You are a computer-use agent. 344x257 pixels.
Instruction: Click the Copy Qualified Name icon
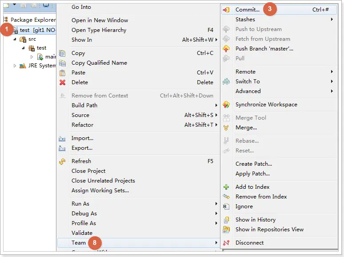point(62,63)
